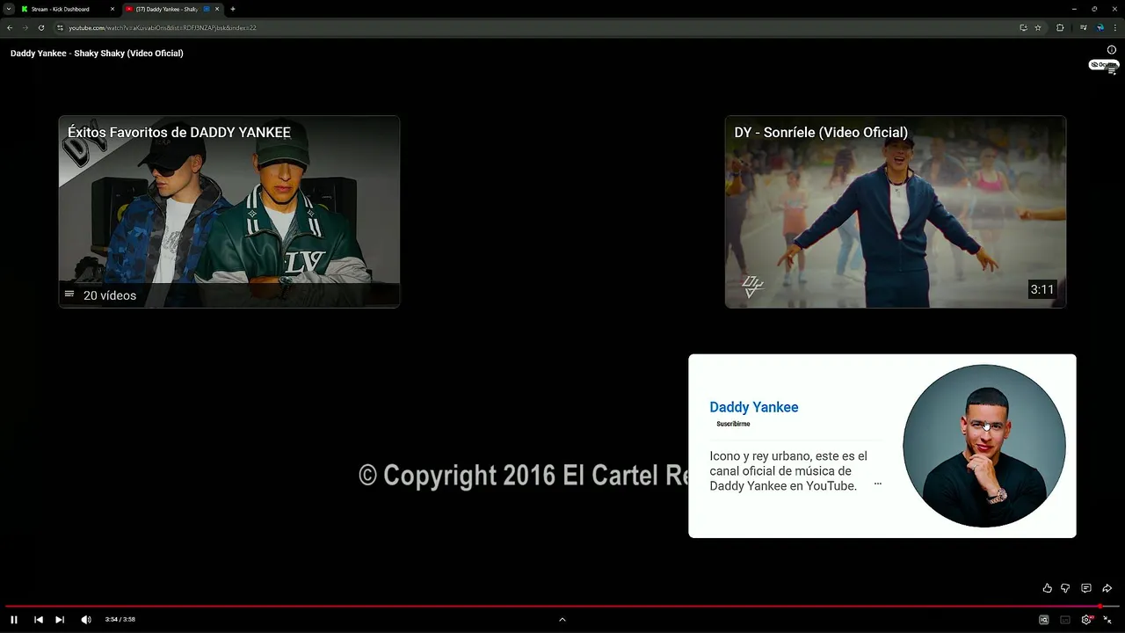Click the Suscribirme button
Viewport: 1125px width, 633px height.
(733, 424)
